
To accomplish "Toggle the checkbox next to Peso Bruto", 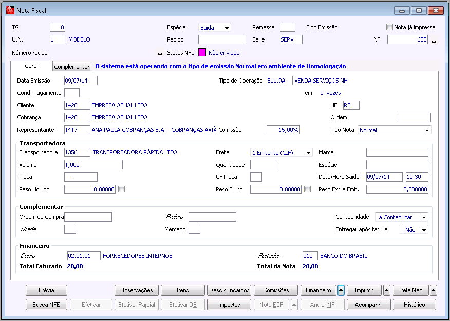I will [x=307, y=189].
